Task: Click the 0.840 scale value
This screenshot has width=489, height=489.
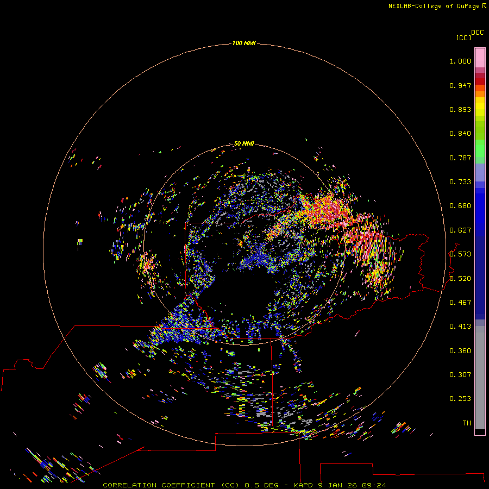Action: click(x=460, y=134)
